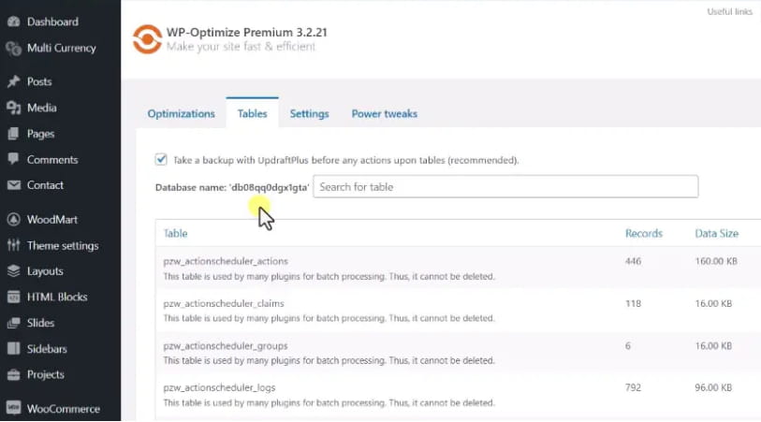Viewport: 761px width, 422px height.
Task: Click the Theme settings sliders icon
Action: pyautogui.click(x=13, y=246)
